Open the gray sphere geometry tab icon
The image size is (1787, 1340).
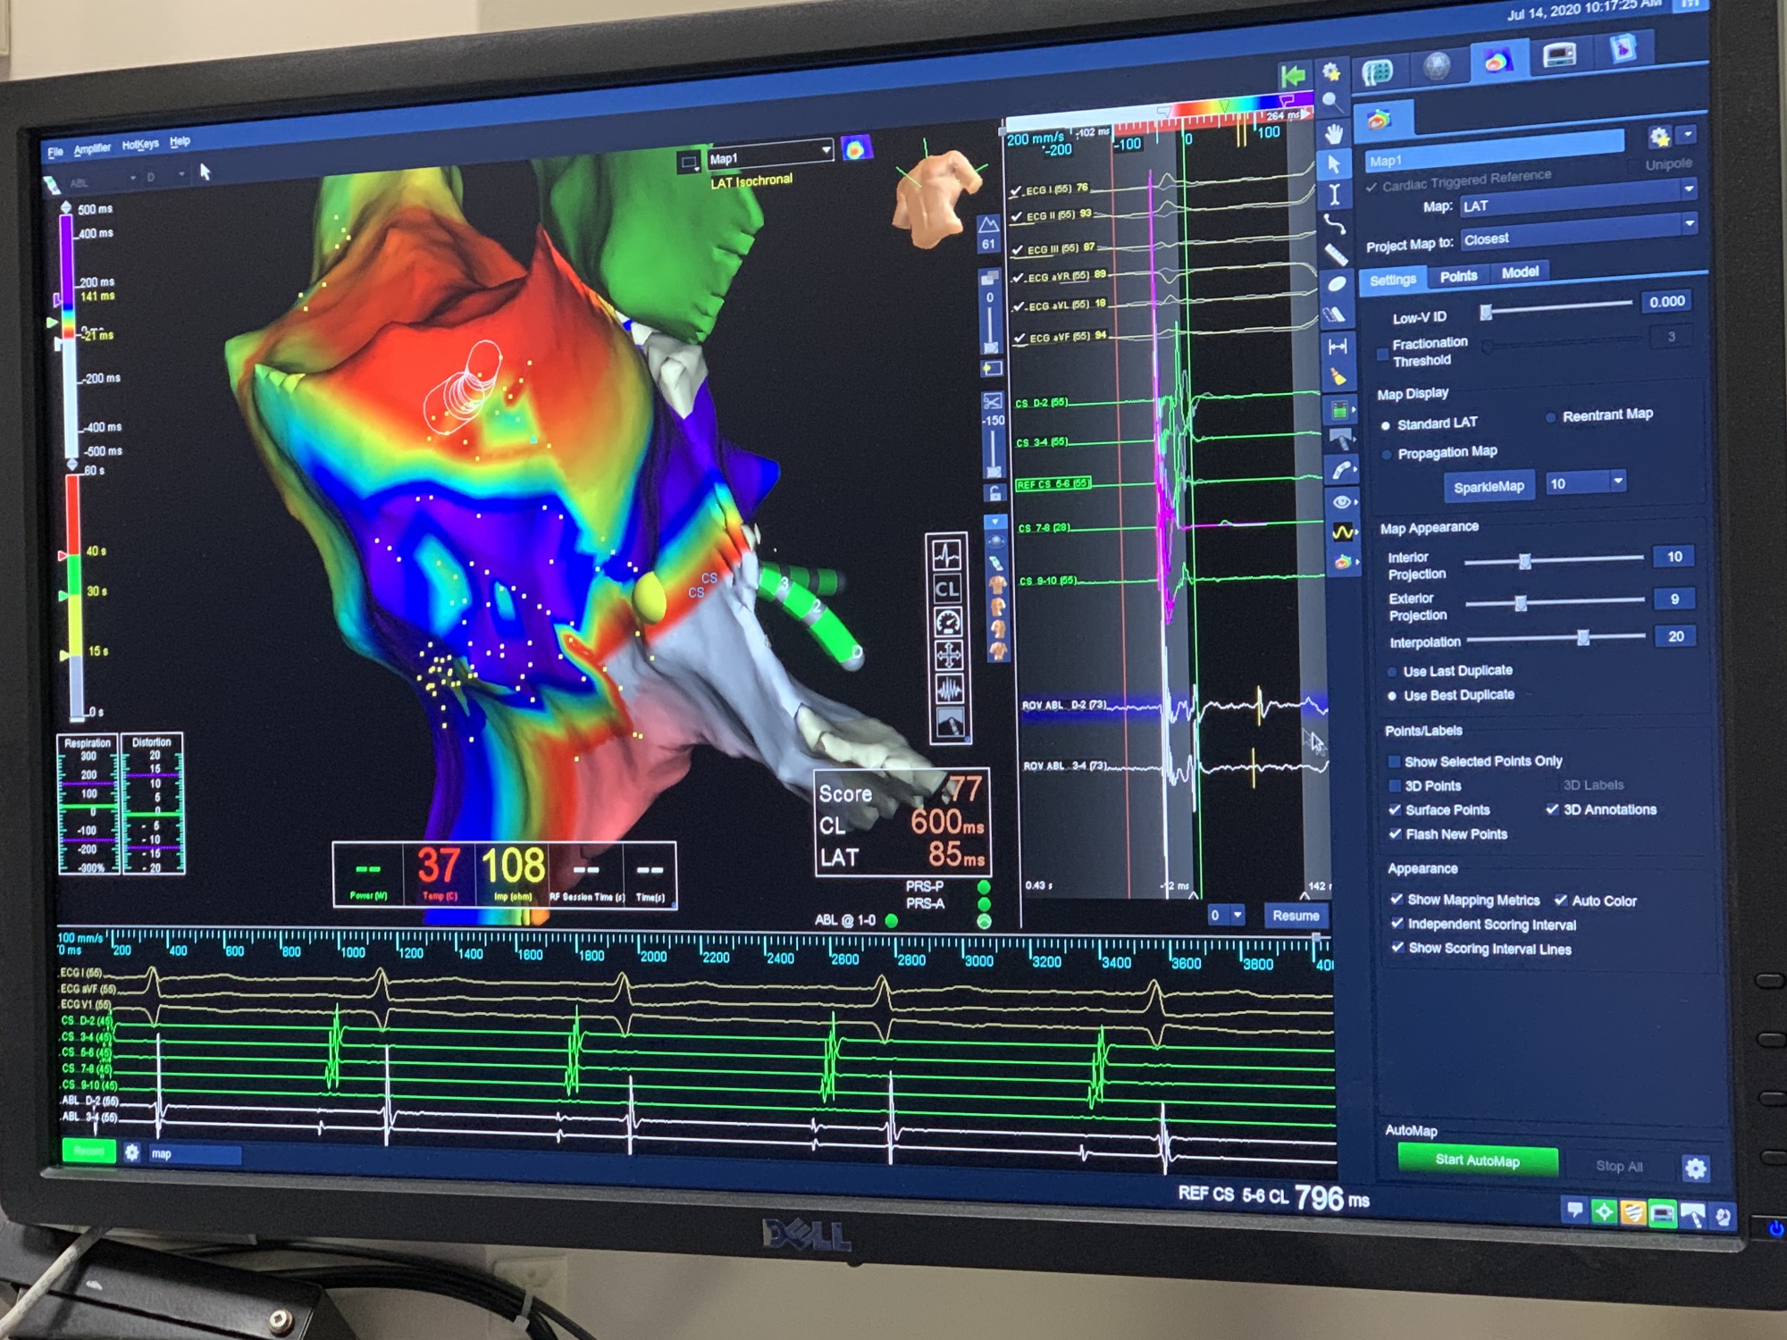point(1437,66)
